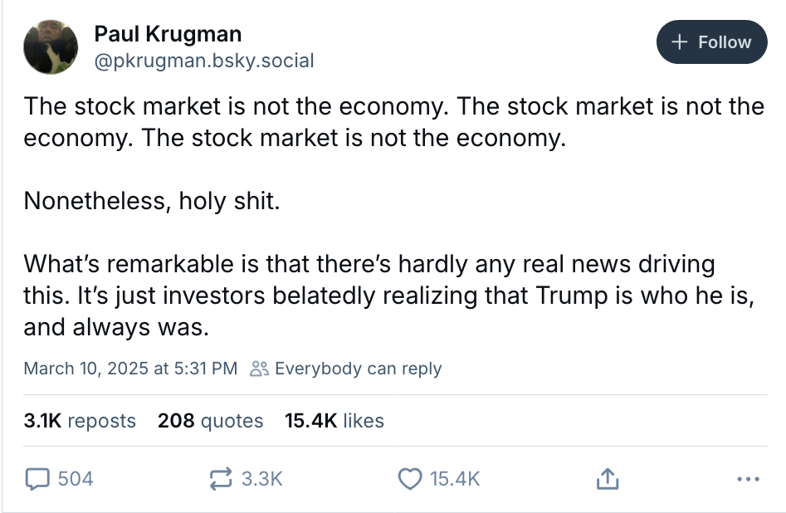Image resolution: width=786 pixels, height=513 pixels.
Task: Open the Paul Krugman display name link
Action: point(168,34)
